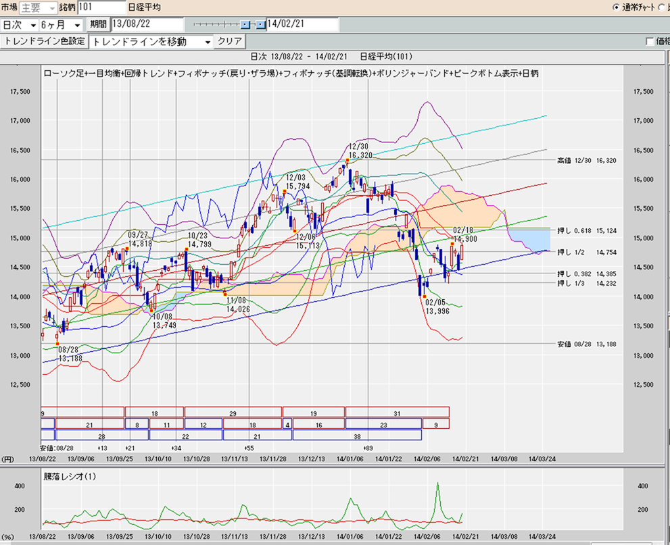Viewport: 670px width, 545px height.
Task: Click the cycle box labeled 12
Action: point(204,424)
